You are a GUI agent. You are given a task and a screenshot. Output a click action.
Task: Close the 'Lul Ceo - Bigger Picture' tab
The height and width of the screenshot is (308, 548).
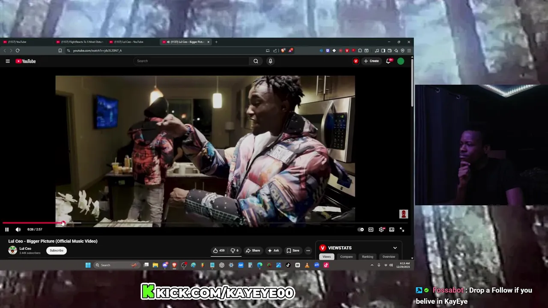pyautogui.click(x=208, y=42)
